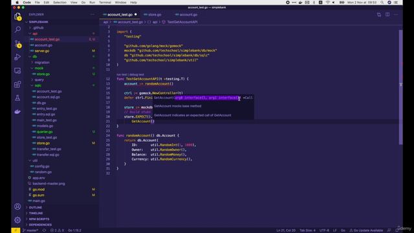Open the editor More Actions ellipsis
Image resolution: width=414 pixels, height=233 pixels.
(x=396, y=14)
